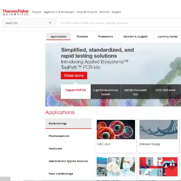Click the Know more button
Image resolution: width=181 pixels, height=181 pixels.
[x=74, y=76]
